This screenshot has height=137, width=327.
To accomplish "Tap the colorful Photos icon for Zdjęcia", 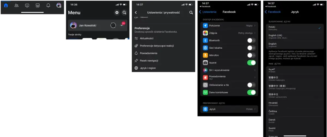I will (x=205, y=33).
